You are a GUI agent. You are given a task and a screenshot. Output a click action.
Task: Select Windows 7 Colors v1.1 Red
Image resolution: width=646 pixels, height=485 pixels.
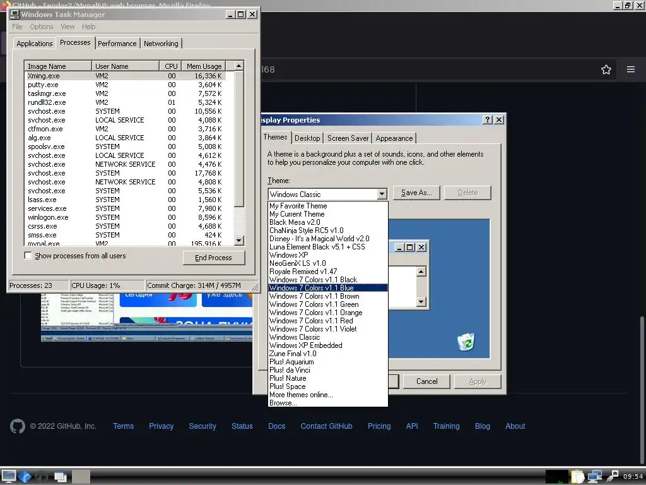pyautogui.click(x=327, y=320)
